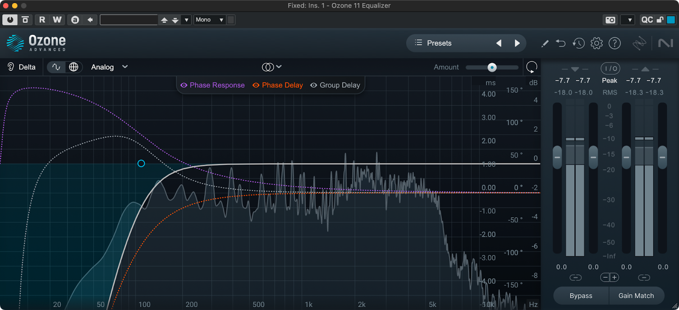The width and height of the screenshot is (679, 310).
Task: Click the preset name input field
Action: coord(129,20)
